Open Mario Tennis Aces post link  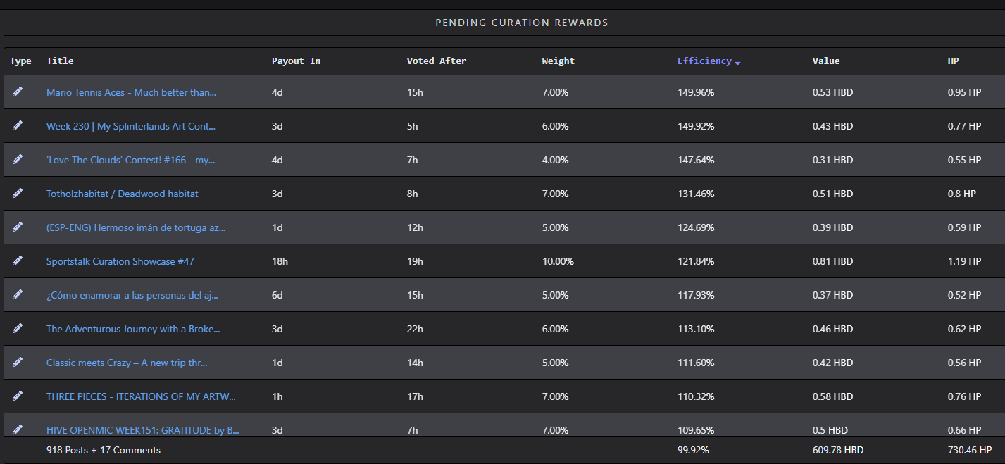[x=132, y=92]
